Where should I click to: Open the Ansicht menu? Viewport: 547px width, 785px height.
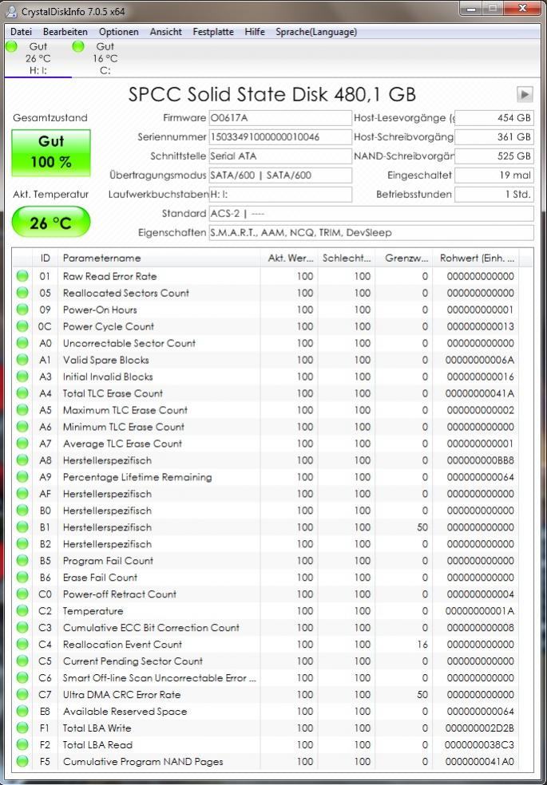pyautogui.click(x=166, y=32)
